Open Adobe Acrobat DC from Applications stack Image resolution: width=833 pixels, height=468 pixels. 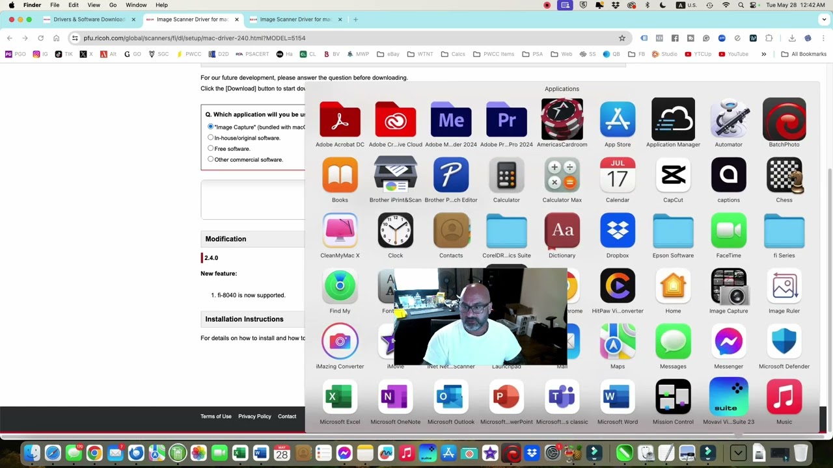click(340, 120)
